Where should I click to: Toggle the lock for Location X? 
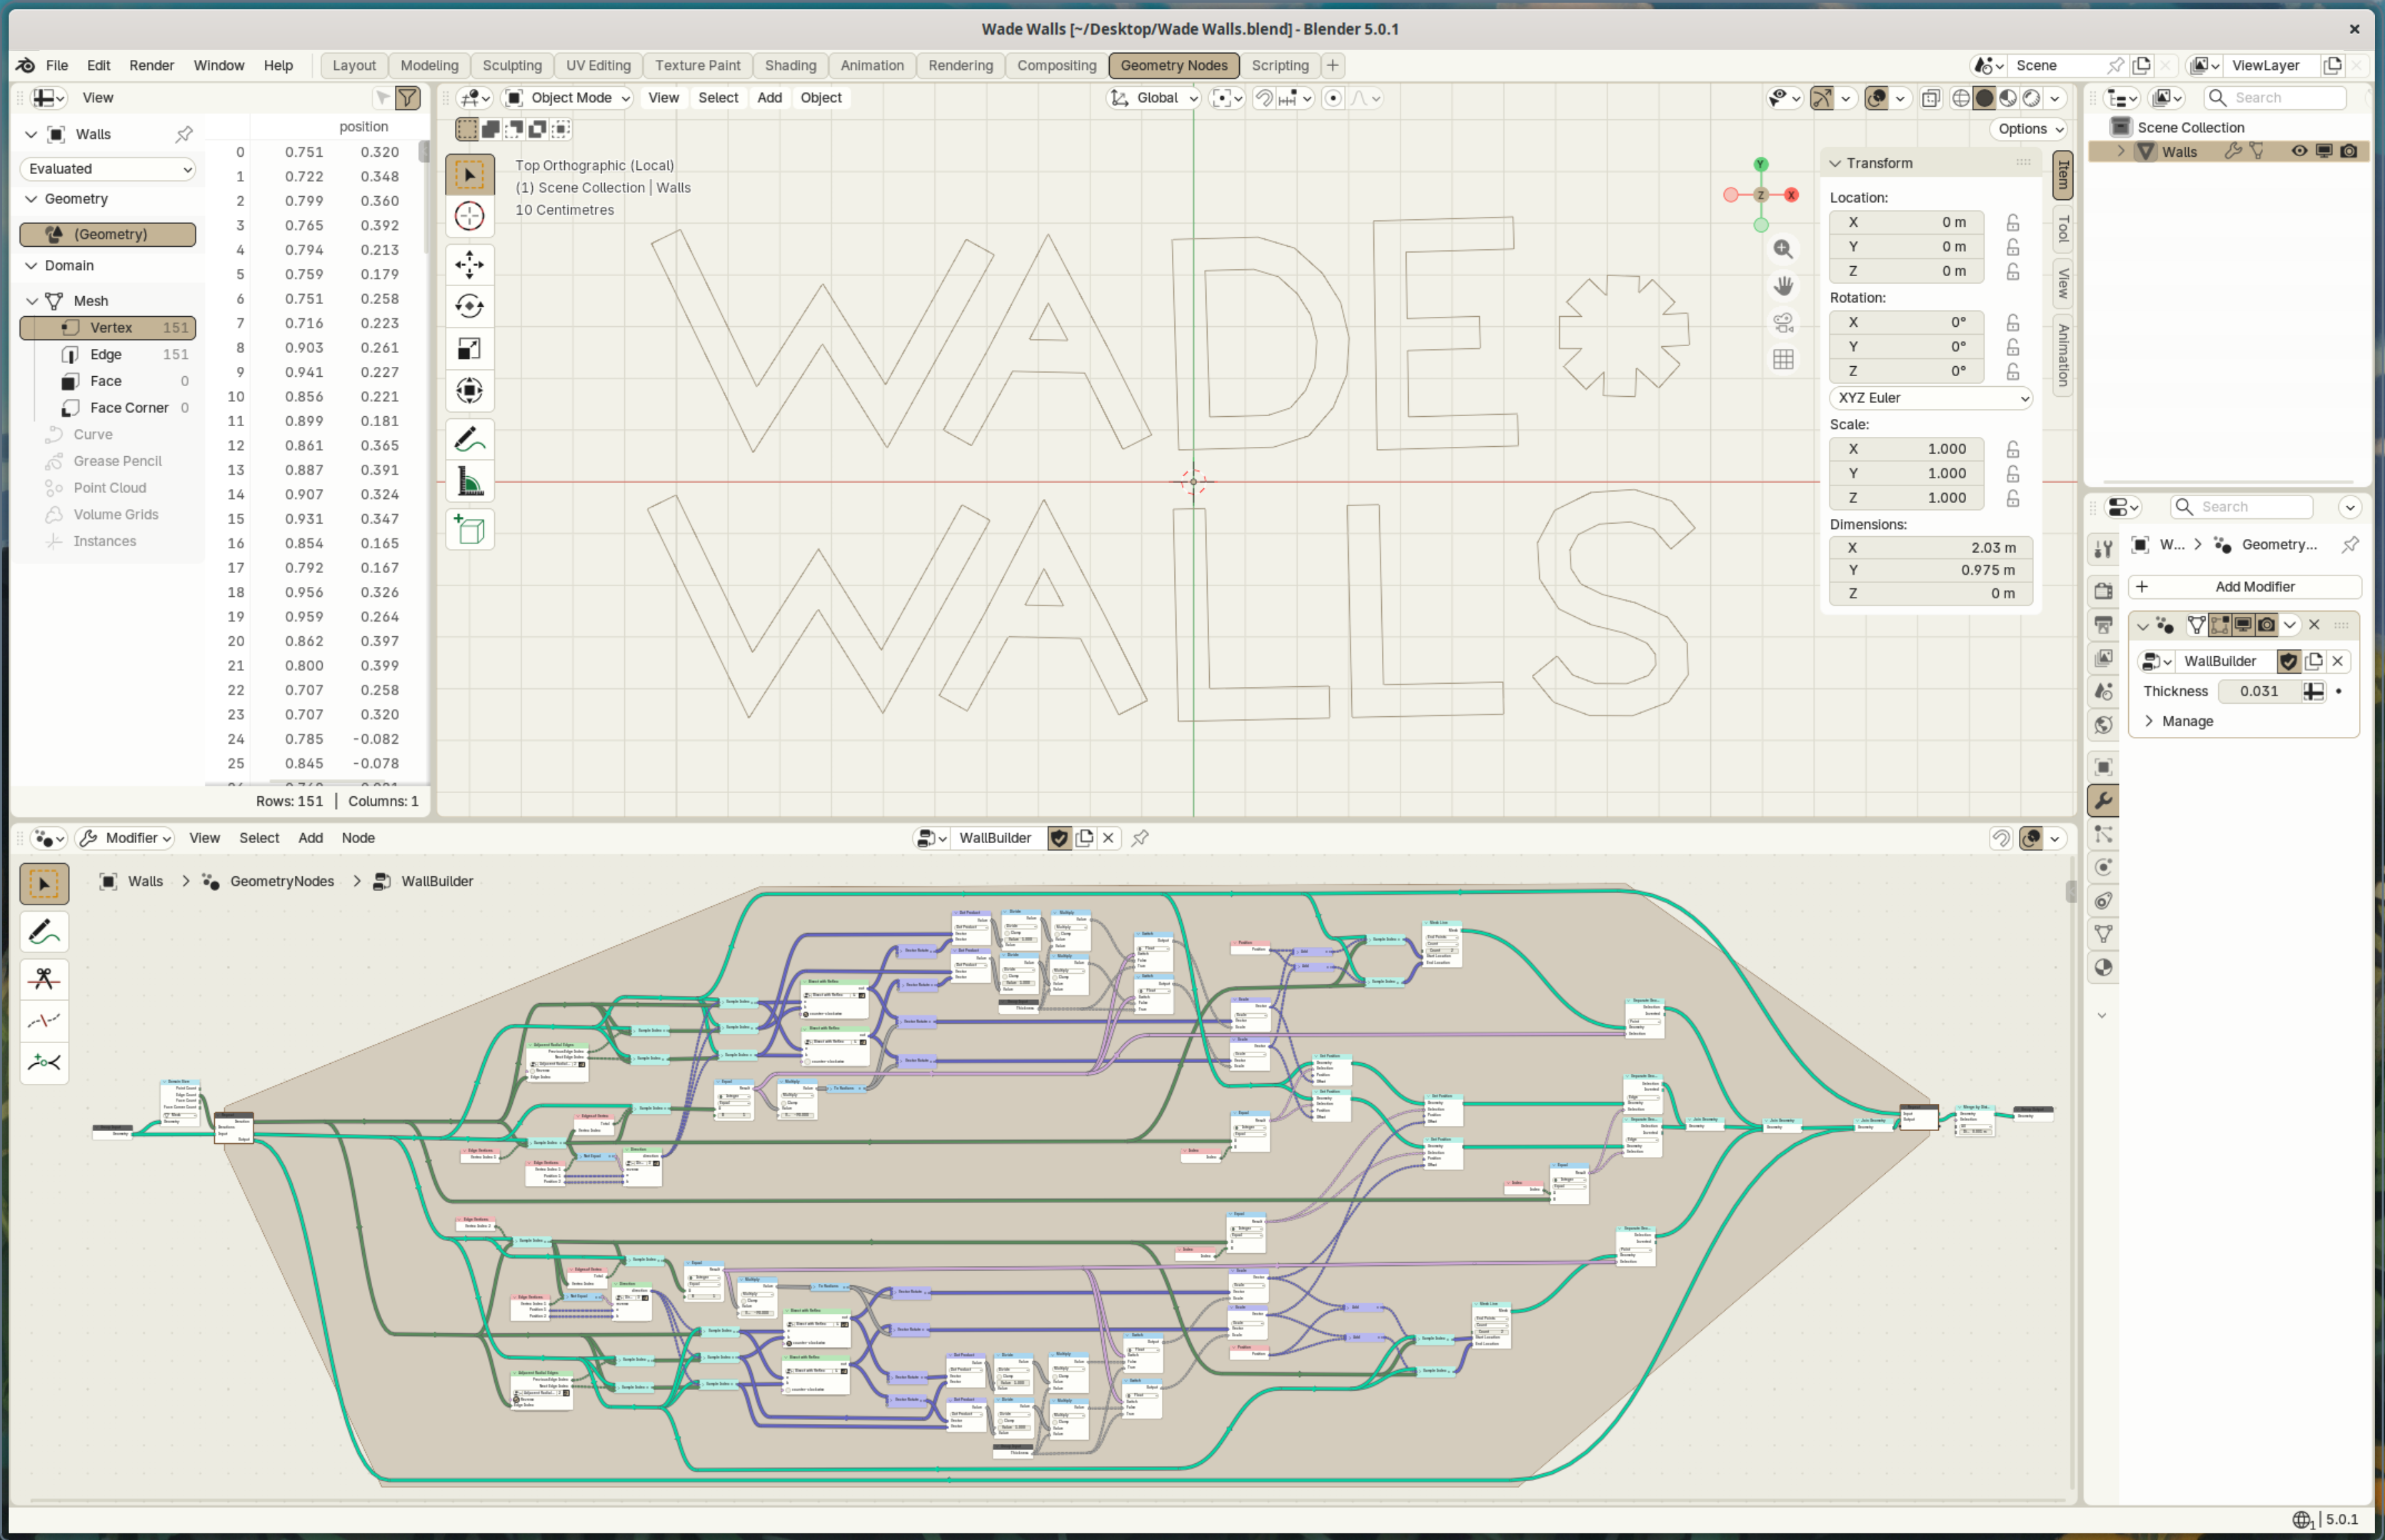coord(2013,222)
